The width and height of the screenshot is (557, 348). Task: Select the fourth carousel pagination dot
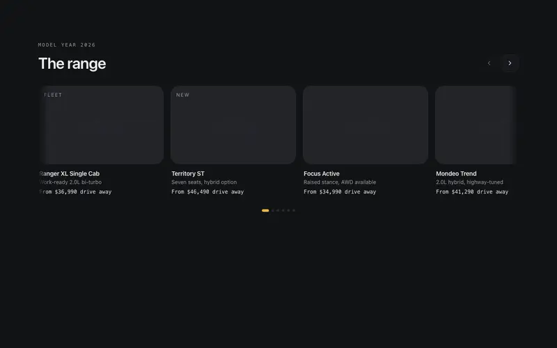click(x=283, y=211)
